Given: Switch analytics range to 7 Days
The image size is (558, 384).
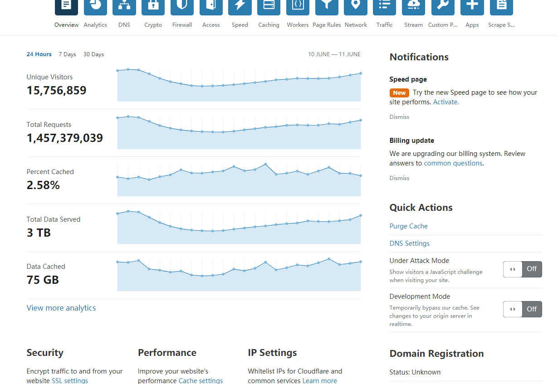Looking at the screenshot, I should pos(67,54).
